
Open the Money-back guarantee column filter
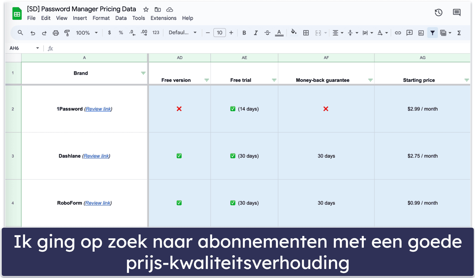tap(370, 80)
